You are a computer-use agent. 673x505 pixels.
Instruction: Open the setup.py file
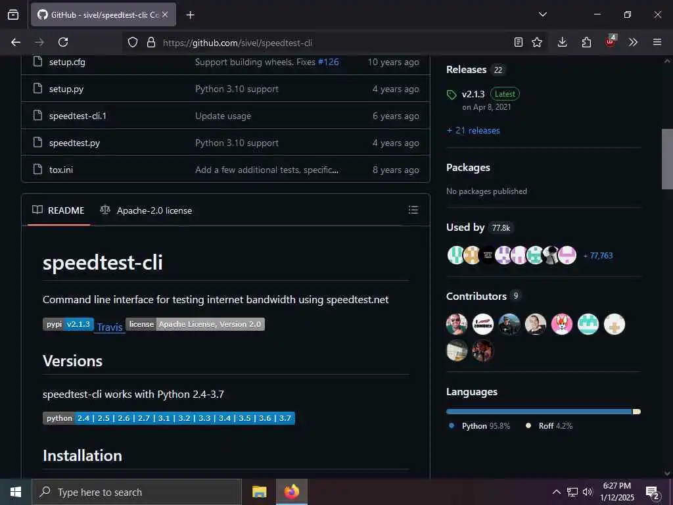(x=66, y=89)
